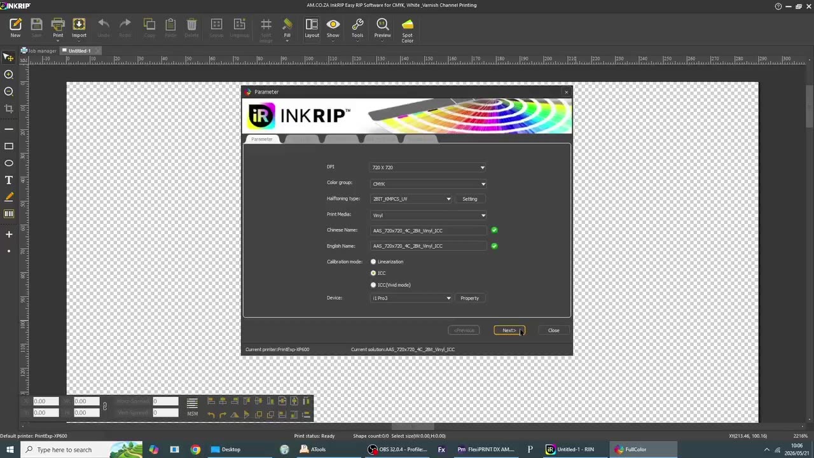Open the Color group CMYK dropdown
This screenshot has width=814, height=458.
tap(428, 184)
